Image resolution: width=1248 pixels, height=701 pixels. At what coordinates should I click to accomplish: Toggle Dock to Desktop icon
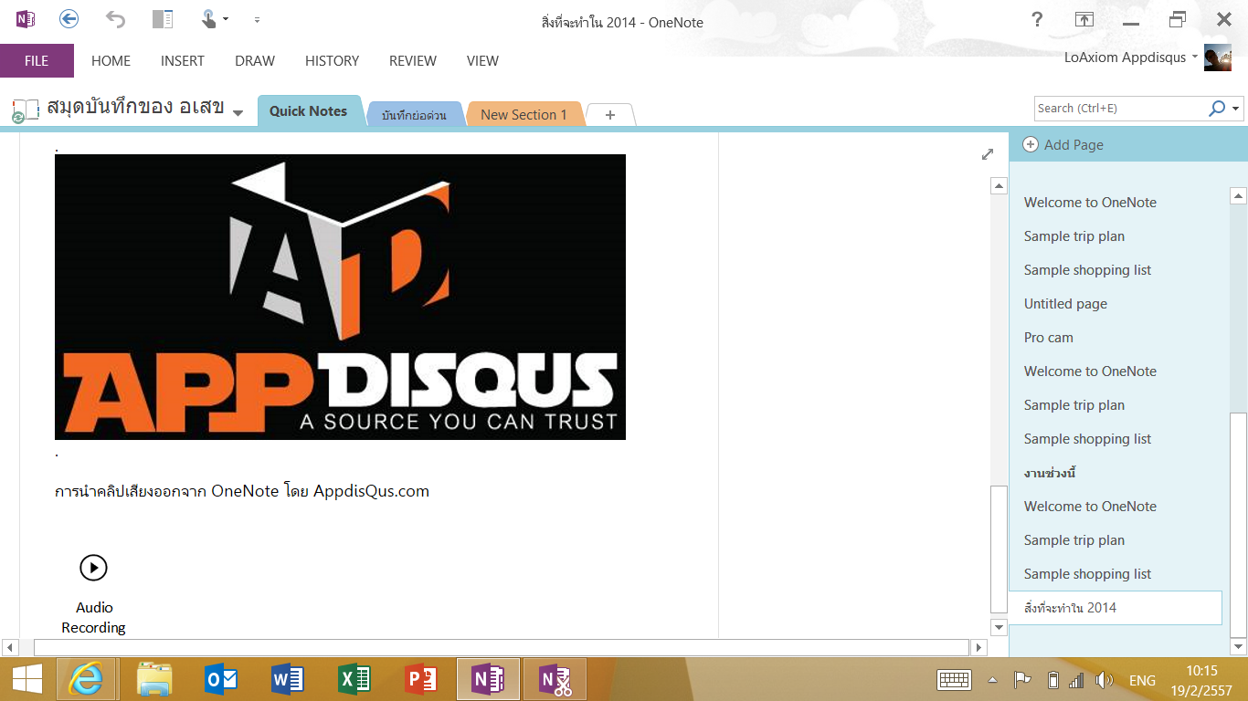coord(163,19)
